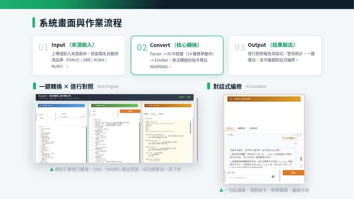The image size is (354, 199).
Task: Click share icon in AI assistant chat
Action: pyautogui.click(x=294, y=135)
